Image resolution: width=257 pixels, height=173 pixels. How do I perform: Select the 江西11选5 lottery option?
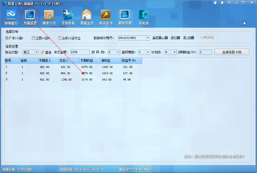33,38
